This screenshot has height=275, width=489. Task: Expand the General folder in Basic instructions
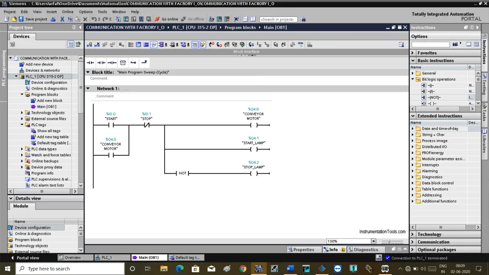[413, 73]
